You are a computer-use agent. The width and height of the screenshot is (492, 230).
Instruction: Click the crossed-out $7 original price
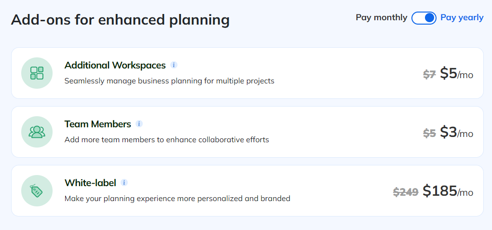429,75
